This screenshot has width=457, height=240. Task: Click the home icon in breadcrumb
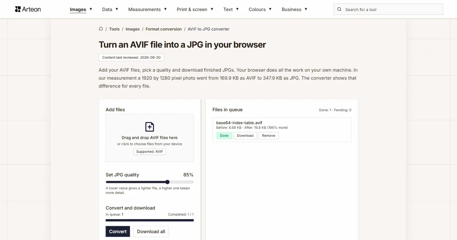101,29
